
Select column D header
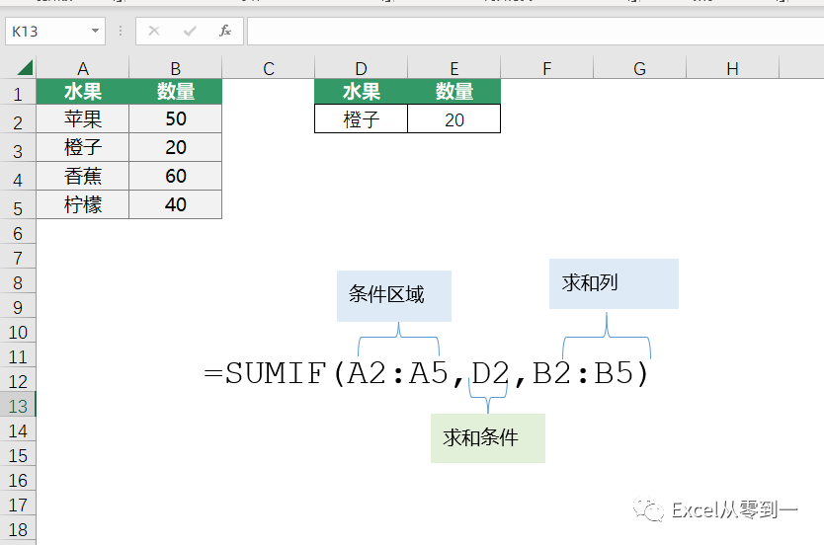pos(361,68)
